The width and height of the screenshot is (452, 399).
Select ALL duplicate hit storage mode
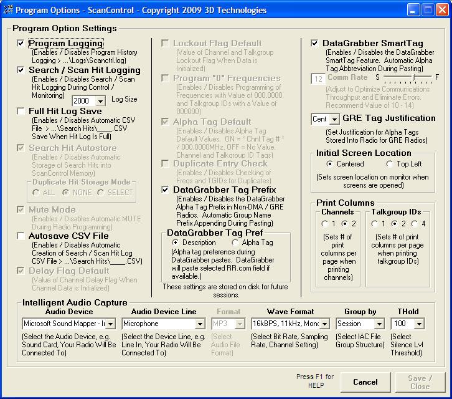click(x=36, y=193)
